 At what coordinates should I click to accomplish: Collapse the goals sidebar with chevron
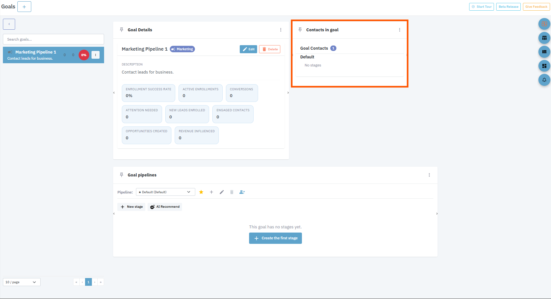pos(9,24)
